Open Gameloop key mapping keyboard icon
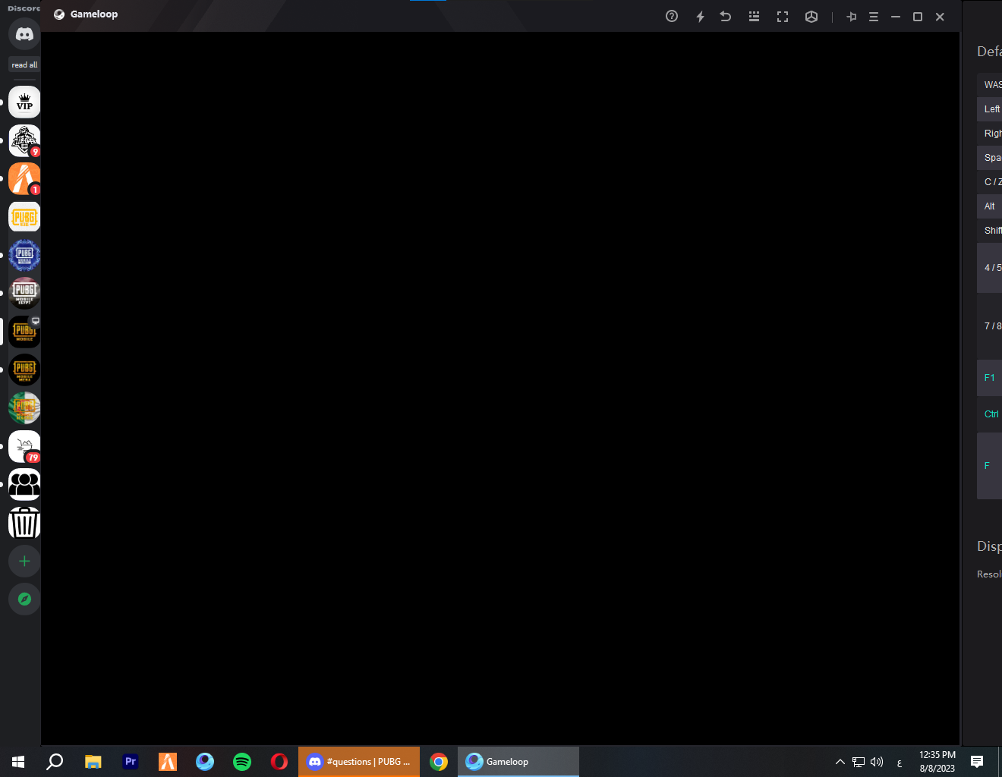Screen dimensions: 1002x777 [x=754, y=16]
